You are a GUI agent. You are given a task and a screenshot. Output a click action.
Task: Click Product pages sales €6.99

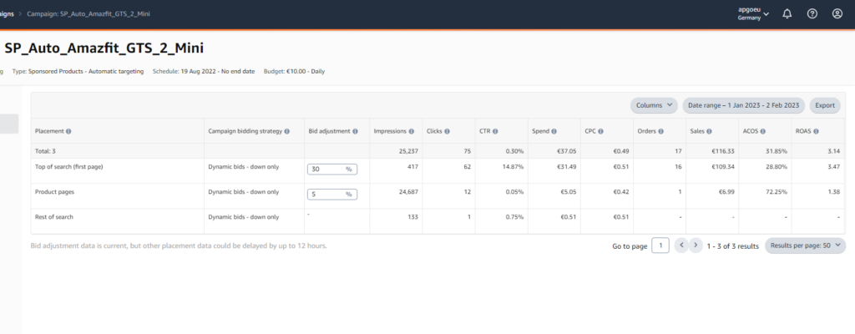coord(728,192)
